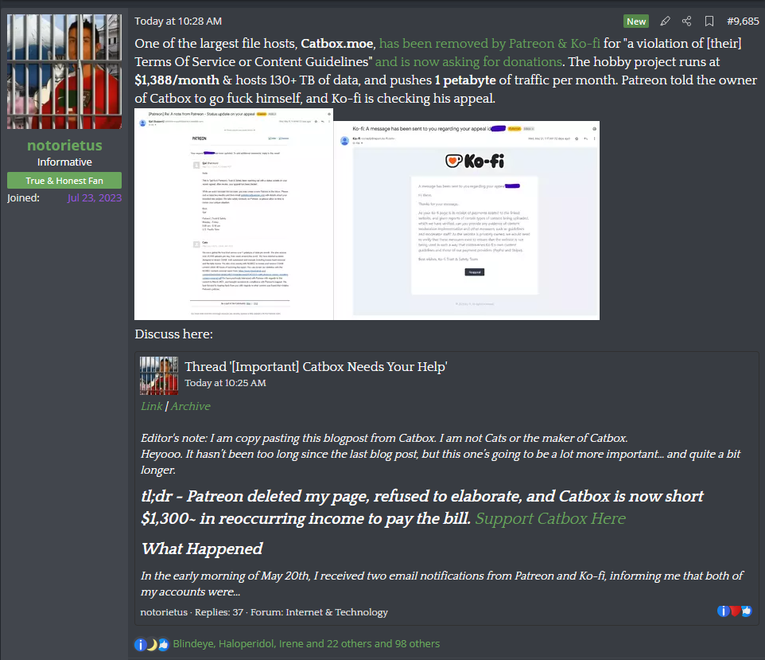Click the bold '$1,388/month' text

point(177,80)
